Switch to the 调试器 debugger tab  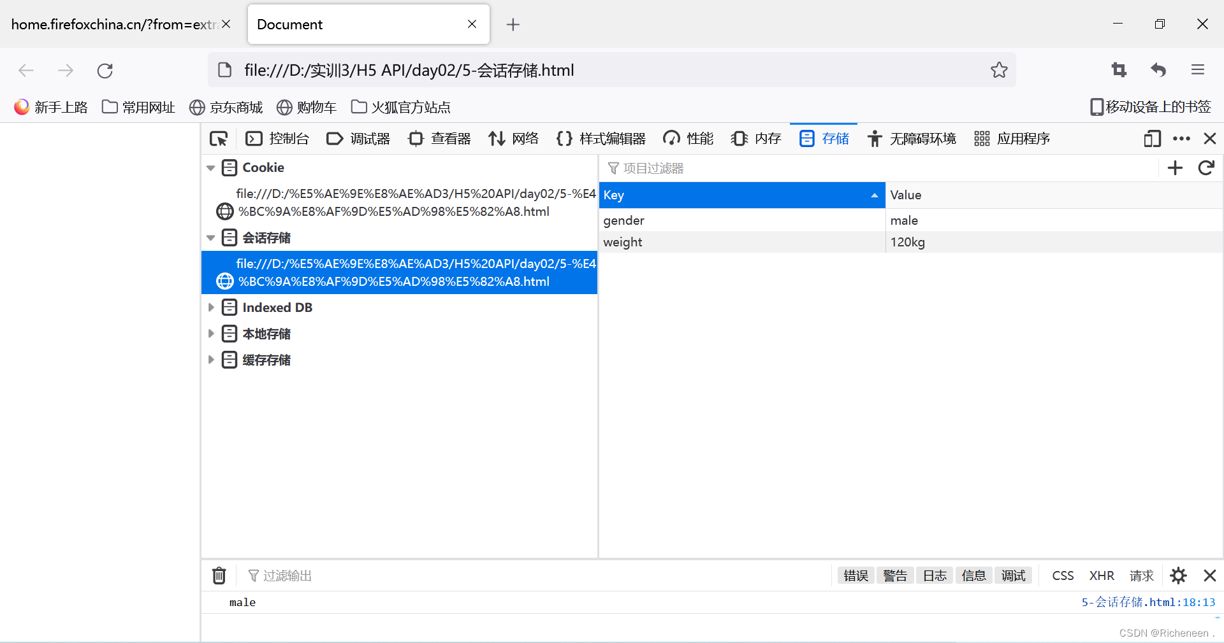click(x=358, y=139)
